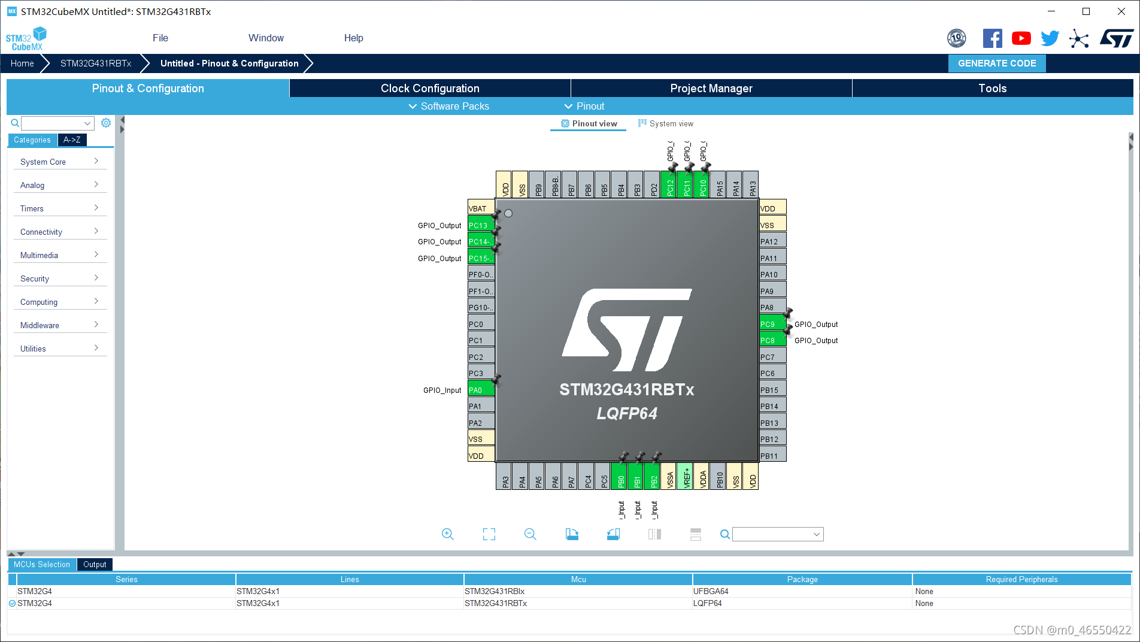Click the top/bottom view toolbar icon
Image resolution: width=1140 pixels, height=642 pixels.
(696, 534)
